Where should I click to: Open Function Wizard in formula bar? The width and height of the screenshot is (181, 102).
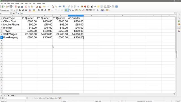click(14, 13)
